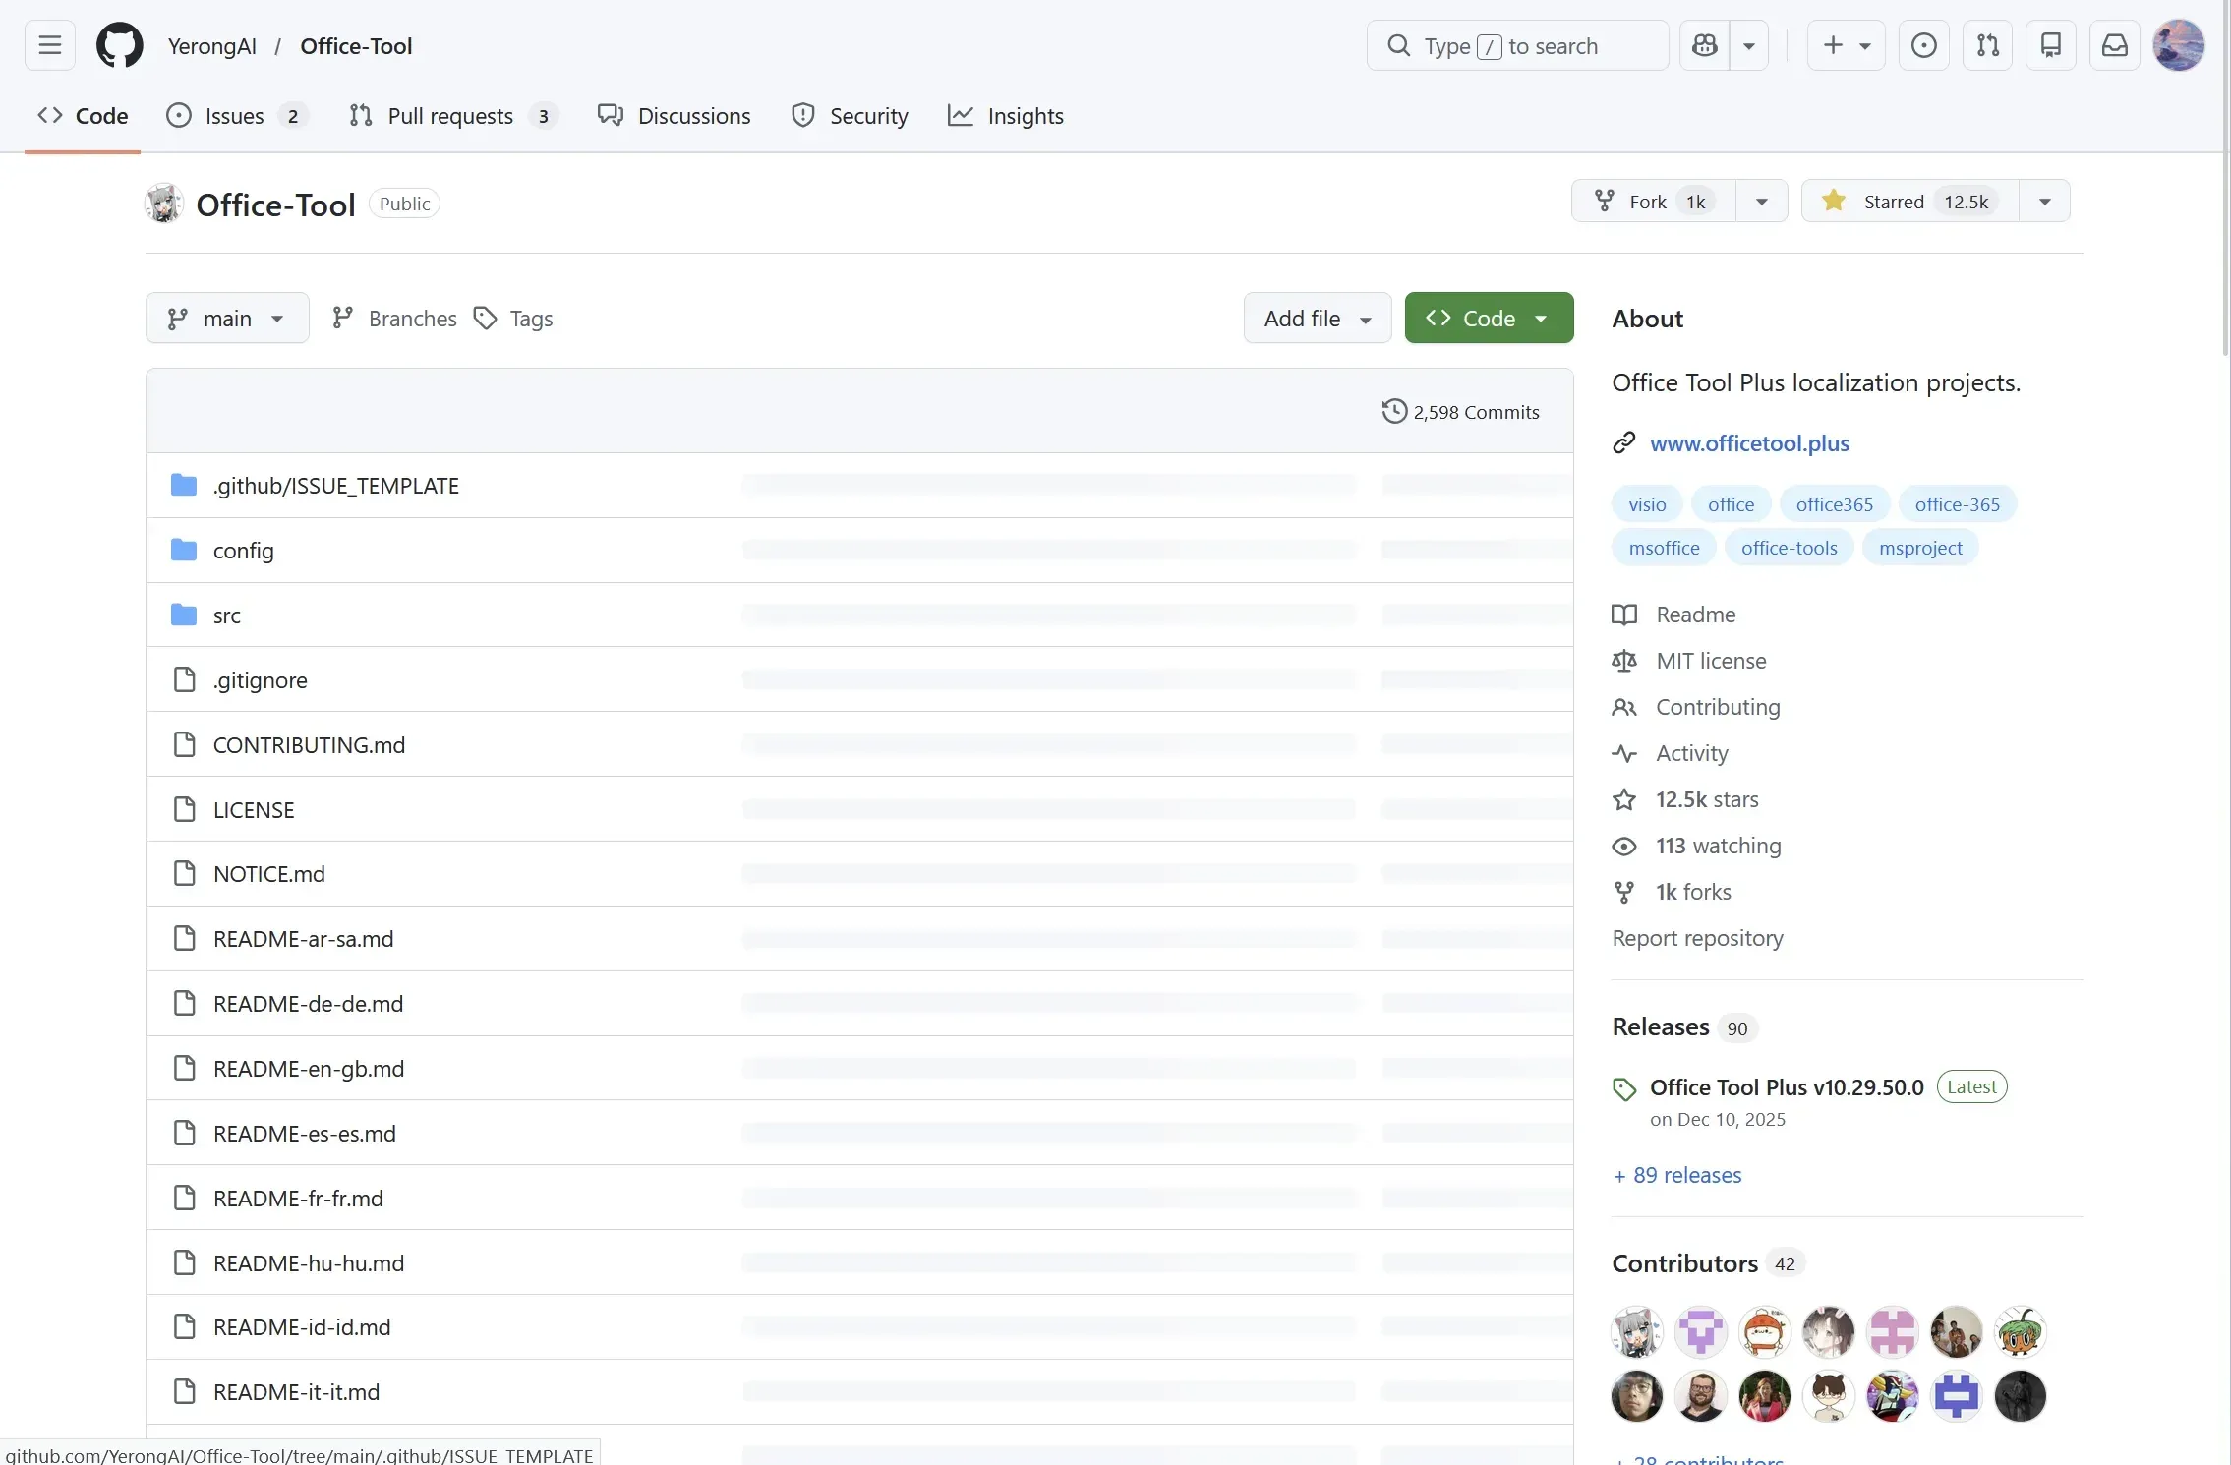Screen dimensions: 2231x1465
Task: Open the first contributor avatar thumbnail
Action: 1637,1332
